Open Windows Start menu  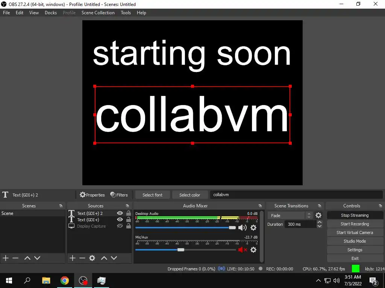(9, 280)
